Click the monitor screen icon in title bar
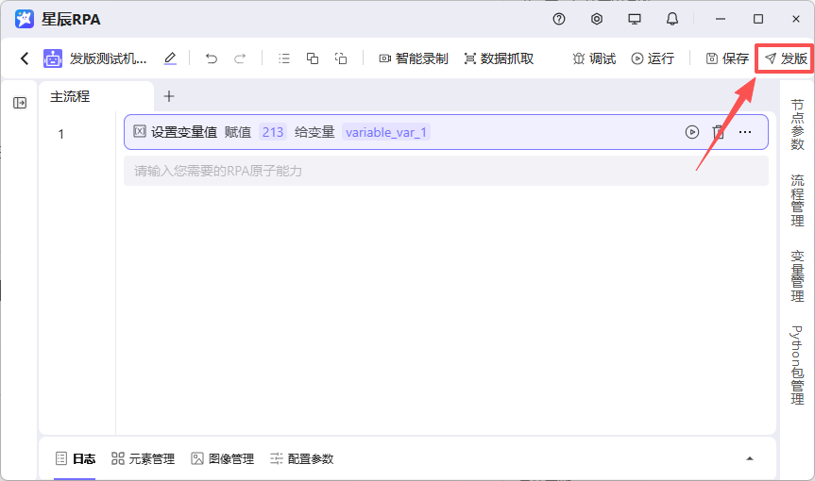Image resolution: width=815 pixels, height=481 pixels. point(634,19)
